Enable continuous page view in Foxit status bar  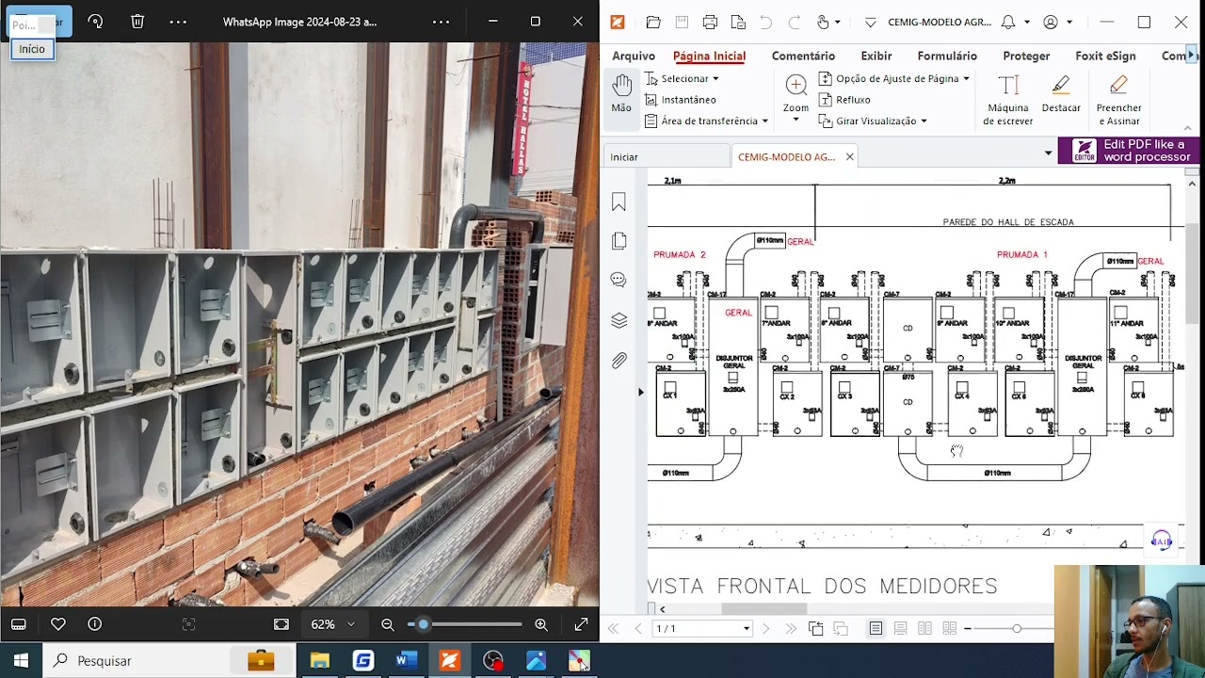click(900, 628)
